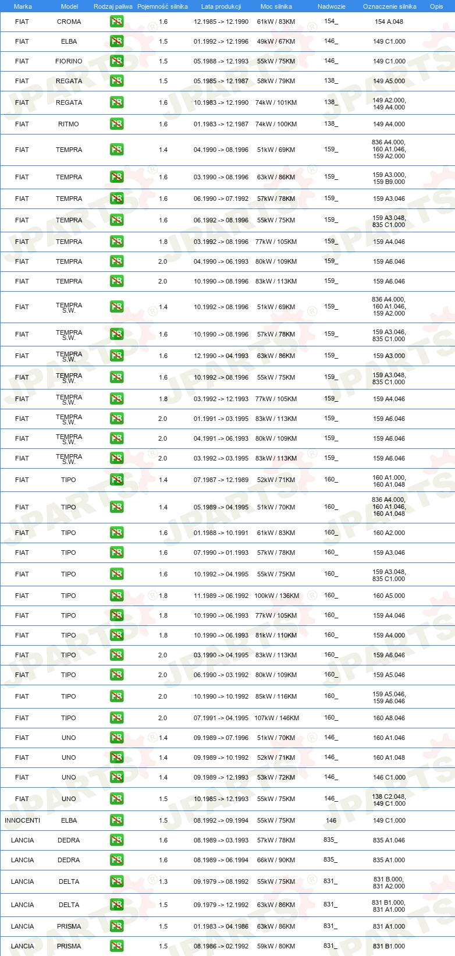Image resolution: width=455 pixels, height=956 pixels.
Task: Select the Oznaczenie silnika column header
Action: pyautogui.click(x=389, y=6)
